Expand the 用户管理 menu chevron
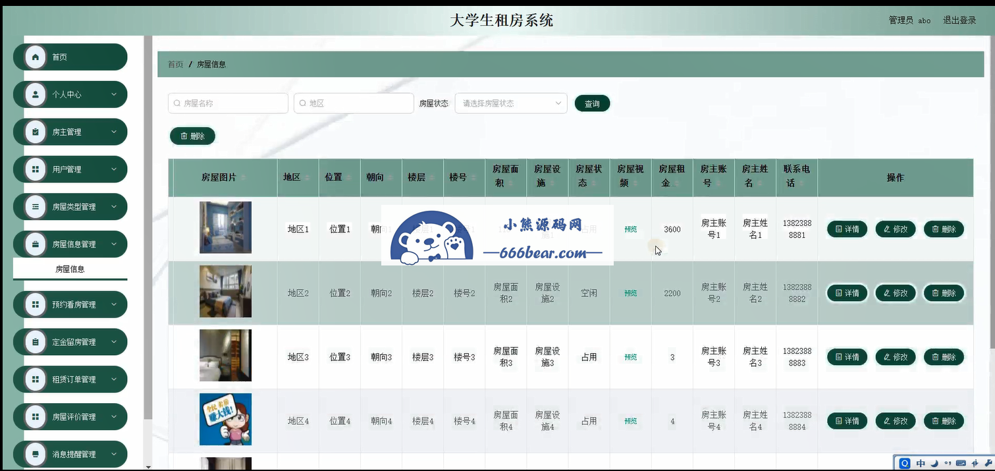The image size is (995, 471). [114, 170]
